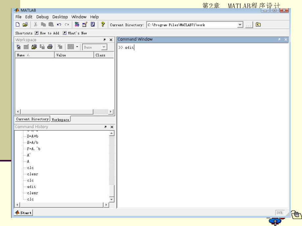Image resolution: width=302 pixels, height=226 pixels.
Task: Click the browse for folder button
Action: [249, 25]
